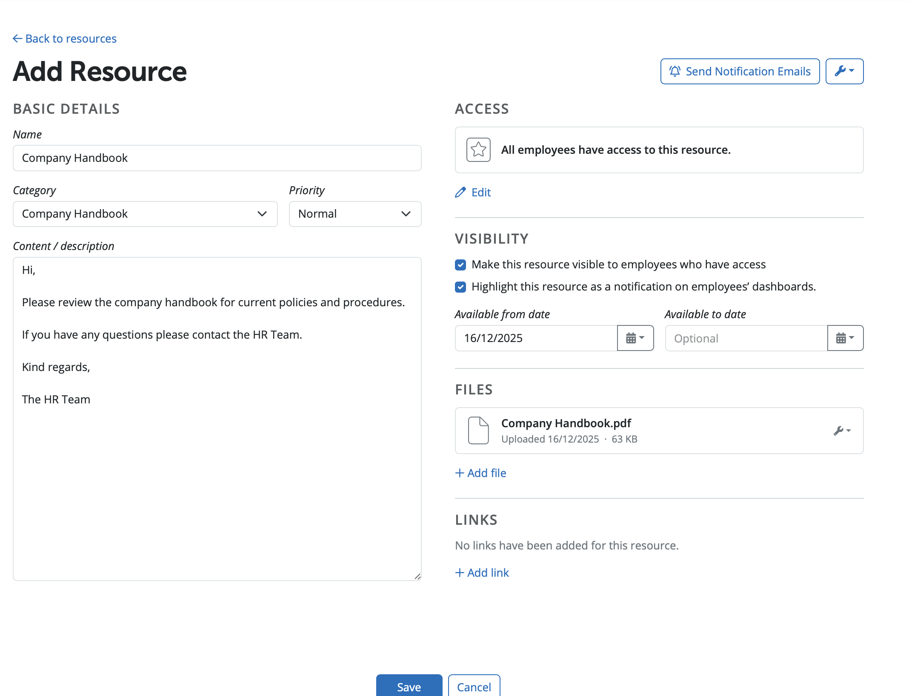Click into the Name input field
The width and height of the screenshot is (909, 696).
coord(217,158)
